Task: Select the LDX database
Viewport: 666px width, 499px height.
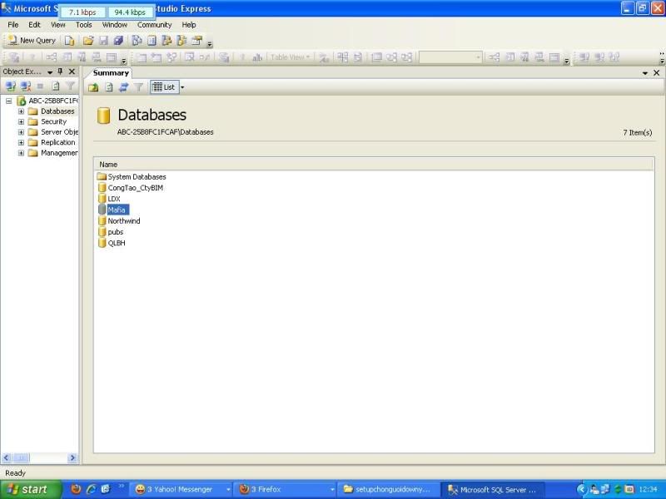Action: pos(109,199)
